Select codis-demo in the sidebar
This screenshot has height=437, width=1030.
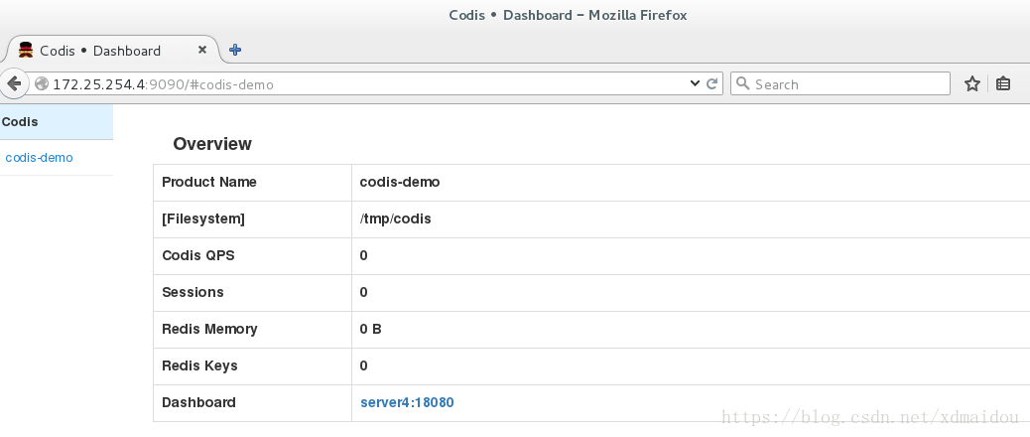[x=39, y=158]
